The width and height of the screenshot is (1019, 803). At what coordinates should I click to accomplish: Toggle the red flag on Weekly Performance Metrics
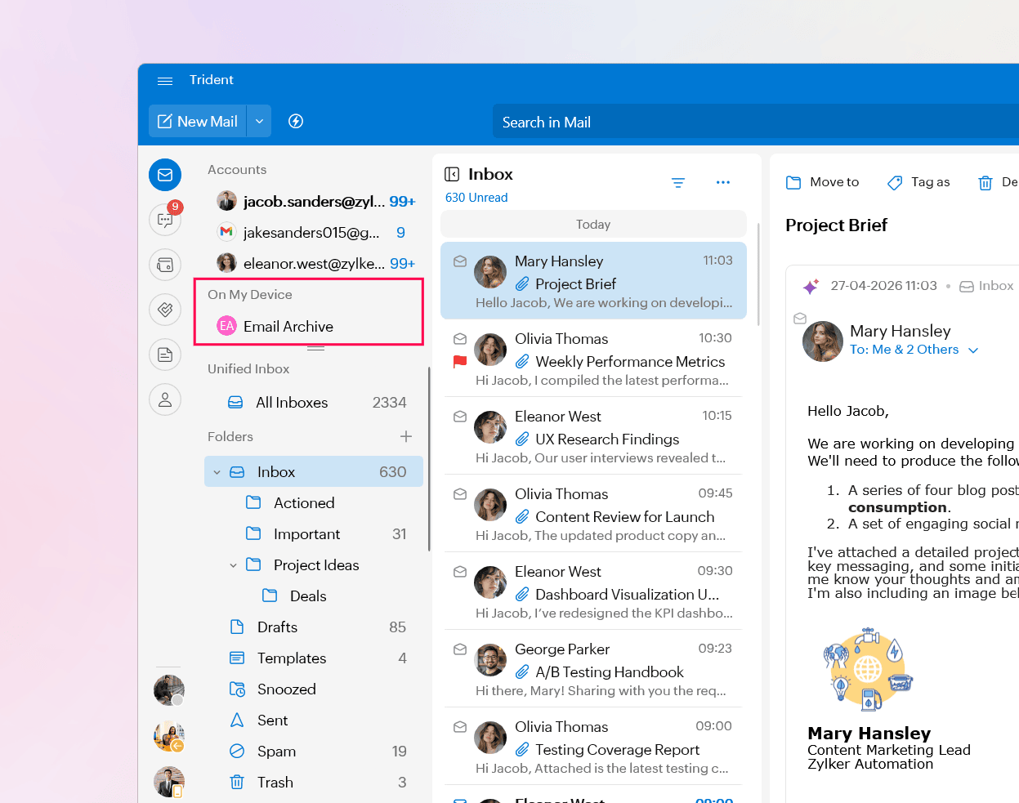[x=460, y=361]
